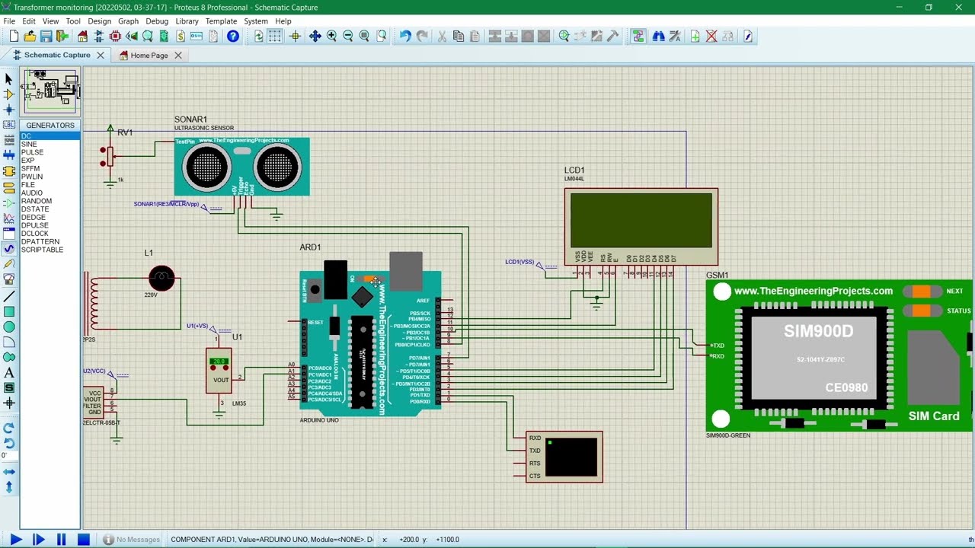The height and width of the screenshot is (548, 975).
Task: Redraw the display with the refresh icon
Action: click(x=259, y=36)
